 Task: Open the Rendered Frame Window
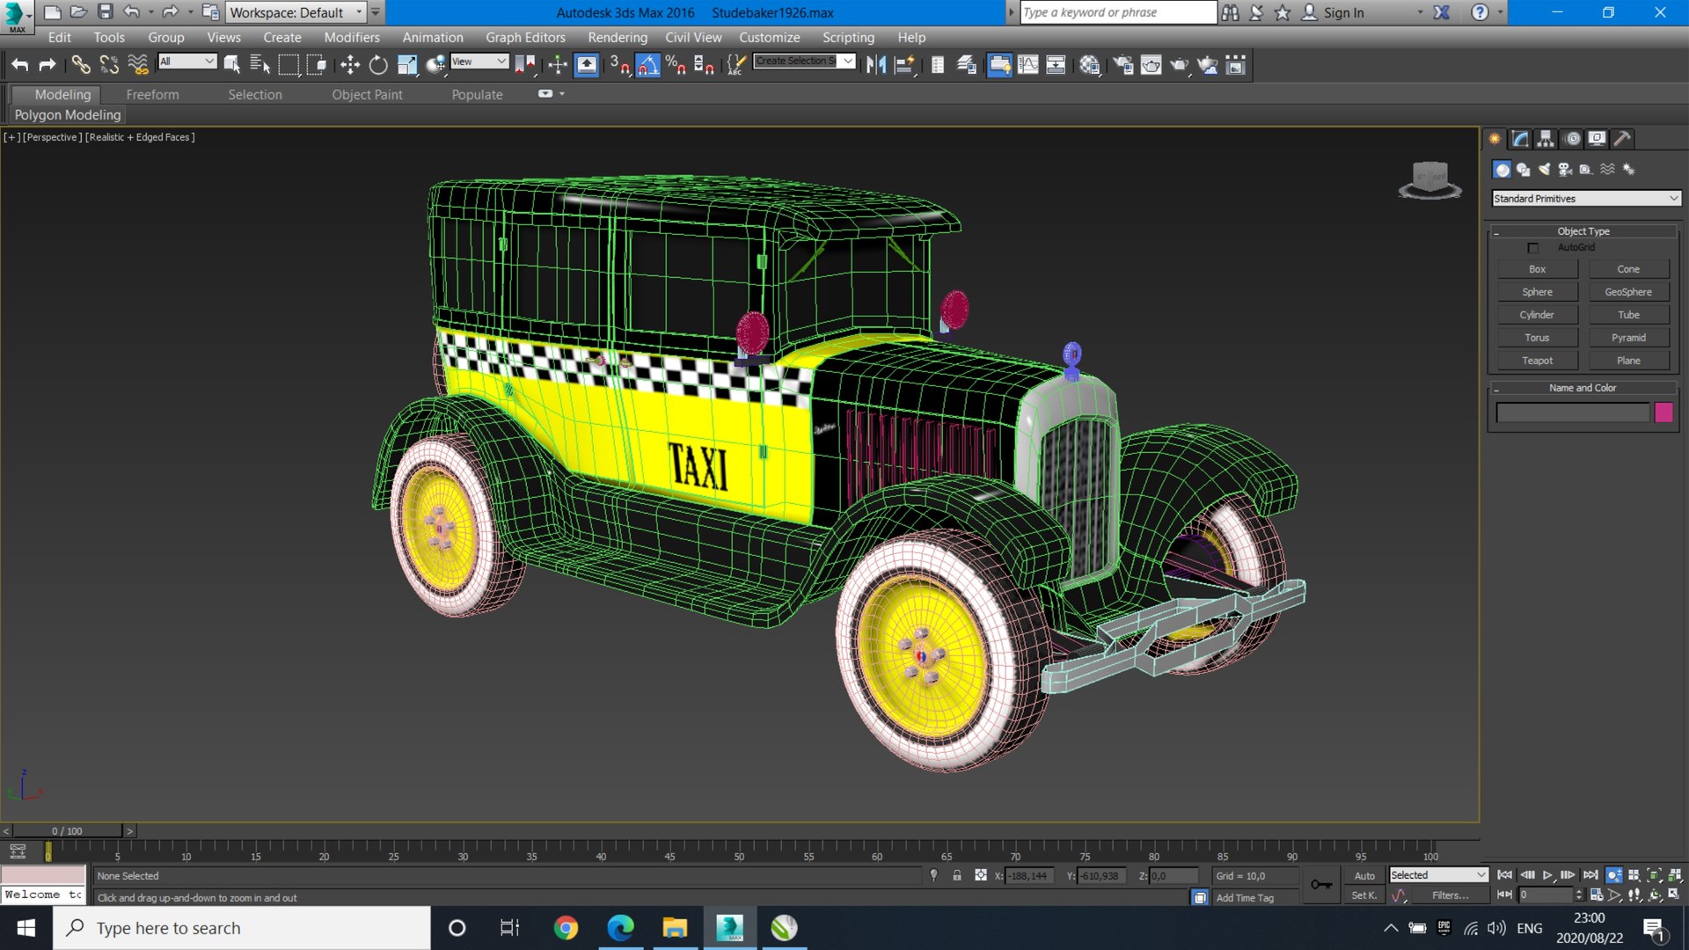pyautogui.click(x=1151, y=64)
